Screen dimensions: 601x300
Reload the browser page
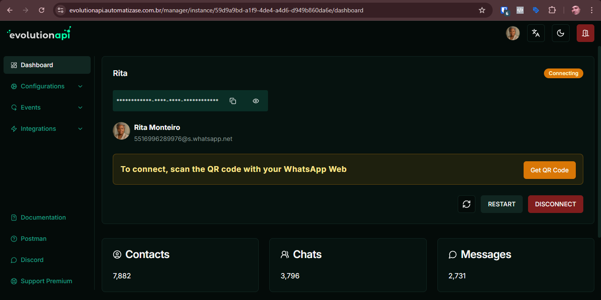[x=42, y=10]
